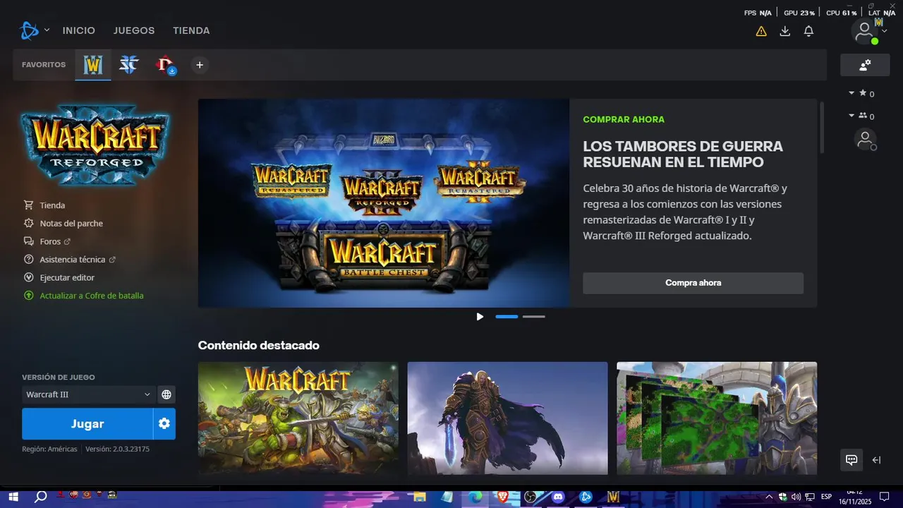Open Windows taskbar search
This screenshot has height=508, width=903.
click(x=41, y=497)
